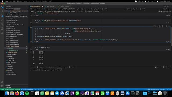Open comets1s.json.gz in explorer
172x97 pixels.
click(x=13, y=50)
